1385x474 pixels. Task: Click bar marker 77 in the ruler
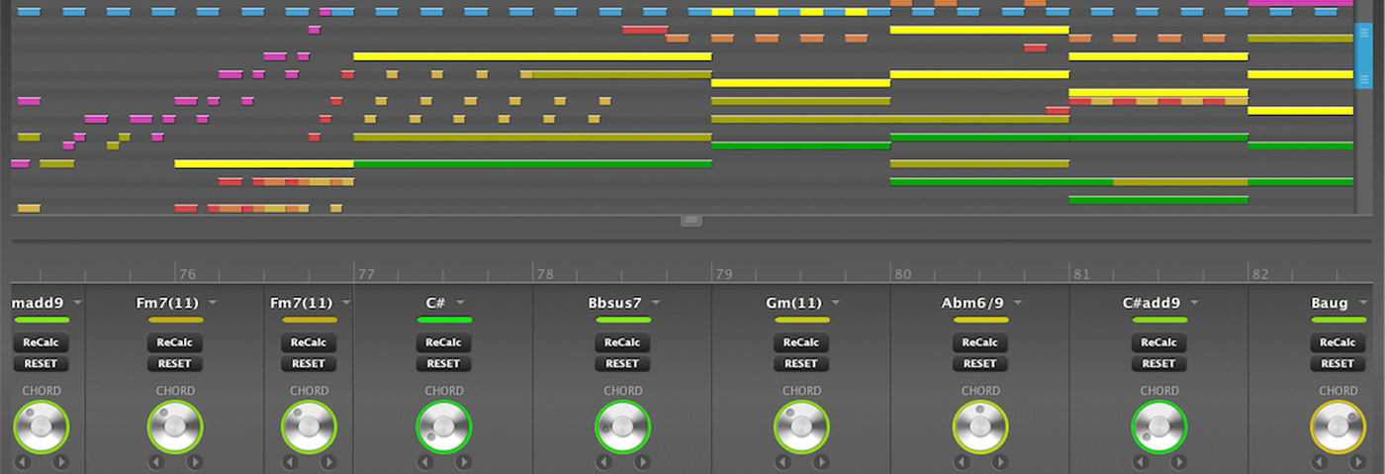[366, 274]
